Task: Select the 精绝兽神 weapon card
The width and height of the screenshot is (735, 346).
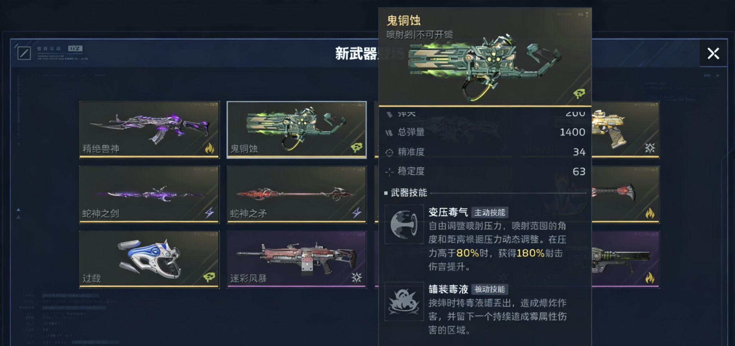Action: click(x=149, y=129)
